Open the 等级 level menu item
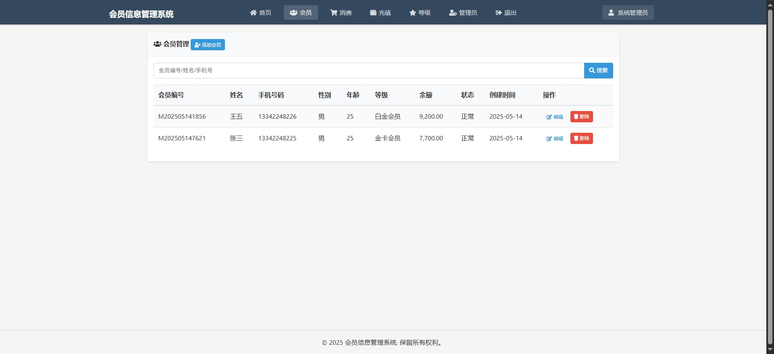This screenshot has width=774, height=354. point(420,12)
